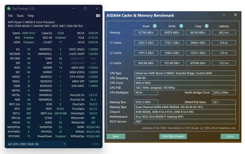This screenshot has height=154, width=245.
Task: Click the CPU Type field HexaCore AMD Ryzen
Action: point(185,73)
